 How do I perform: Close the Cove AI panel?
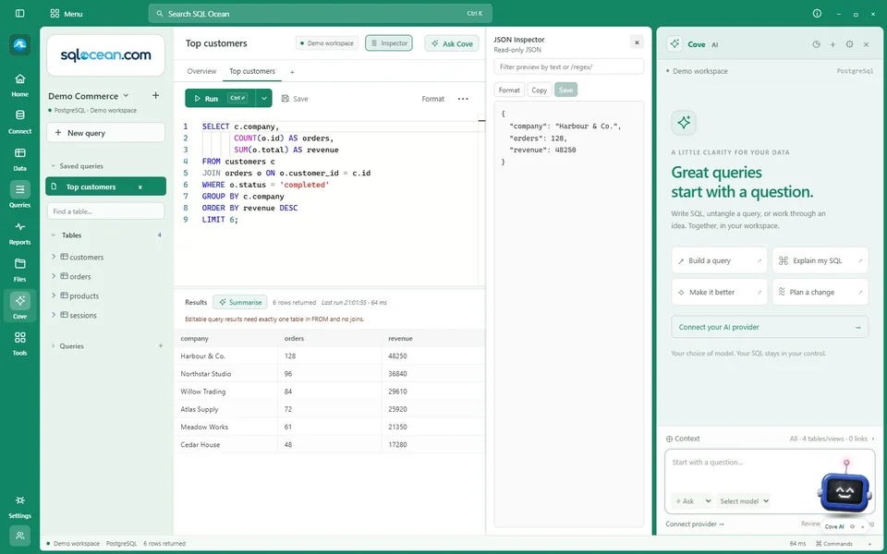pos(866,44)
